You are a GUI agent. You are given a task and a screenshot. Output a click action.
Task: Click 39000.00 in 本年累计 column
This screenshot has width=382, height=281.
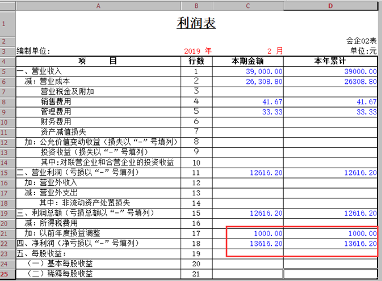(360, 72)
